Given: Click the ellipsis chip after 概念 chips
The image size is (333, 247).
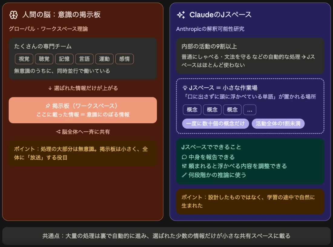Looking at the screenshot, I should tap(249, 110).
